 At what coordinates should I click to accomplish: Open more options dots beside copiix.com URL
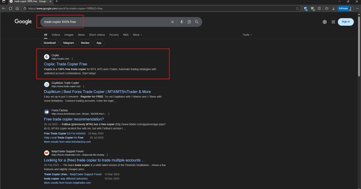[72, 59]
